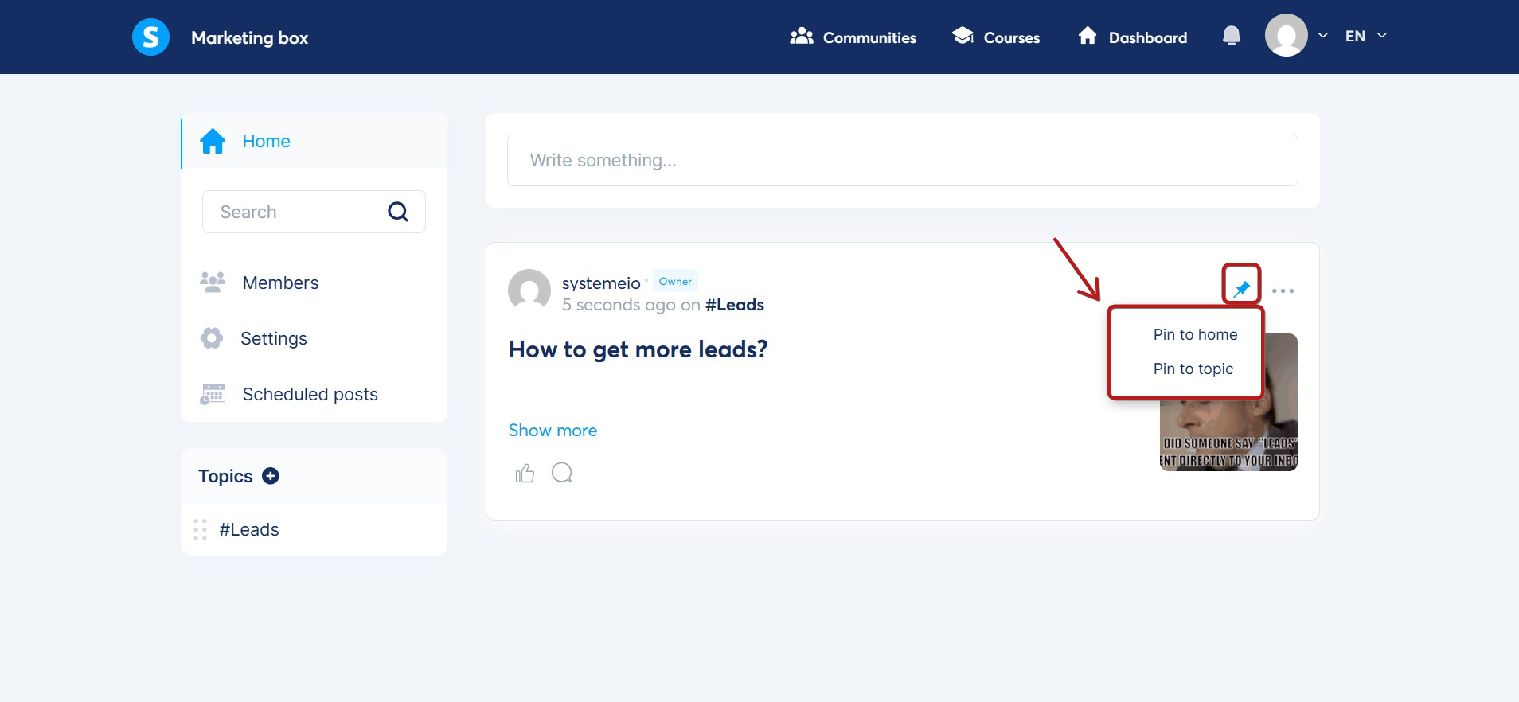Open the Home sidebar item
This screenshot has width=1519, height=702.
(314, 141)
